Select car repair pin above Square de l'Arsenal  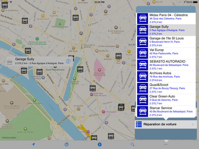[80, 69]
